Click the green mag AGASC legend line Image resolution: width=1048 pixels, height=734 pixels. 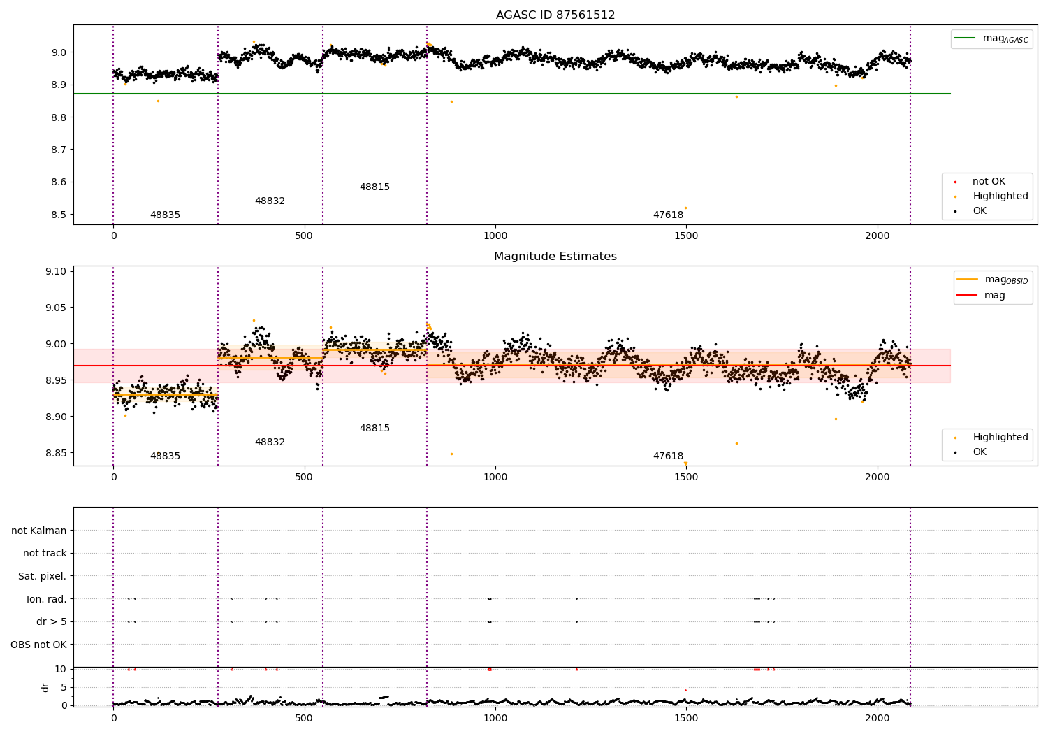click(x=966, y=38)
